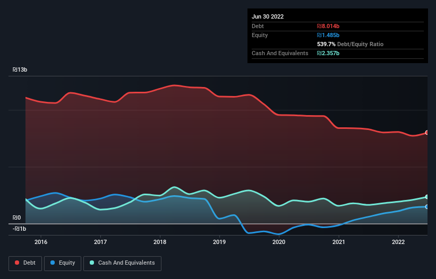The image size is (436, 279).
Task: Click the ₪2.357b cash value
Action: point(328,53)
